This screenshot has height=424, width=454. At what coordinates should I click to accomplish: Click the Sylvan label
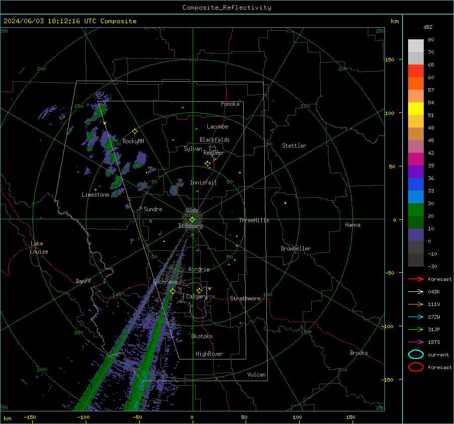point(193,149)
